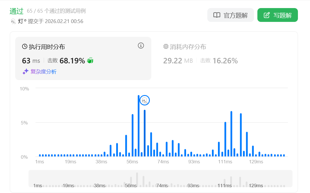Open the submitter avatar next to 灯°
Viewport: 310px width, 193px height.
(13, 21)
